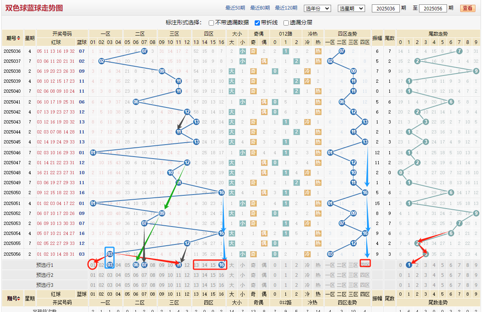
Task: Sort by 期号 using top header arrows
Action: click(x=19, y=38)
